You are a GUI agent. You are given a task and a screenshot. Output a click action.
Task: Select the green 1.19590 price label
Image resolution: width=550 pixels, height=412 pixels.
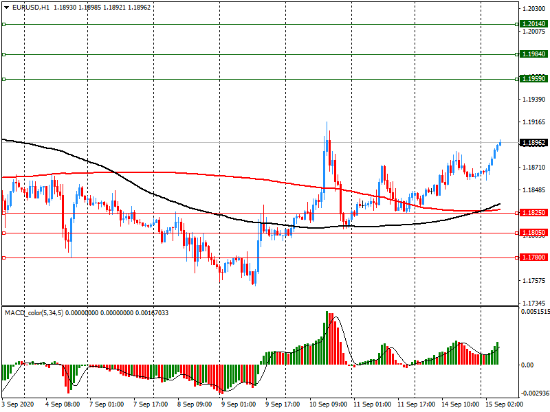[533, 78]
